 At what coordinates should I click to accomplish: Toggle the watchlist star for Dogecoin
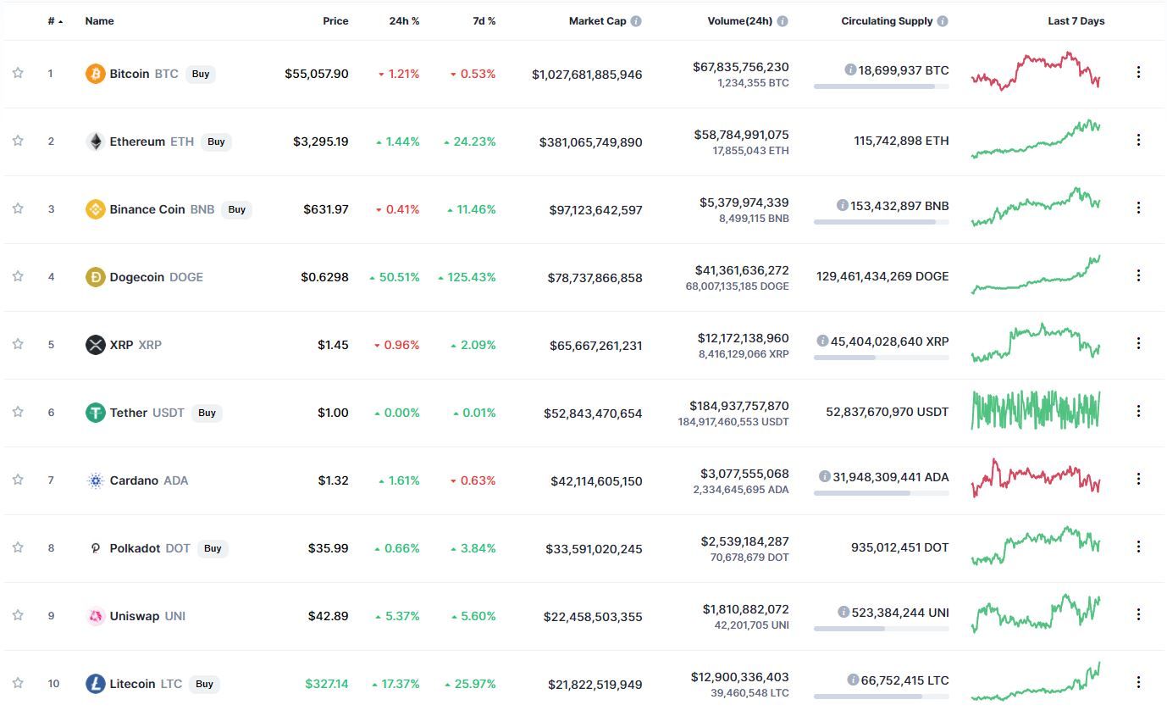click(x=18, y=276)
